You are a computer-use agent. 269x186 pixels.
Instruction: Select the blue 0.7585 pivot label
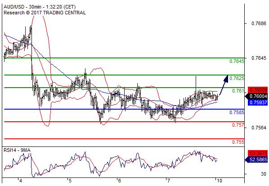[x=237, y=112]
